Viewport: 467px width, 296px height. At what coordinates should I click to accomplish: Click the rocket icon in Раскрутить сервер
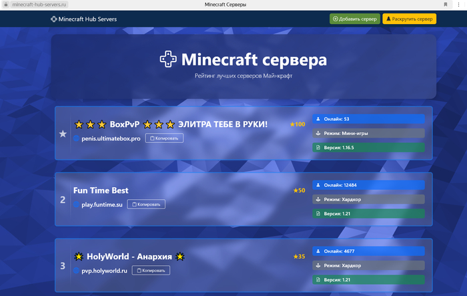pos(388,19)
